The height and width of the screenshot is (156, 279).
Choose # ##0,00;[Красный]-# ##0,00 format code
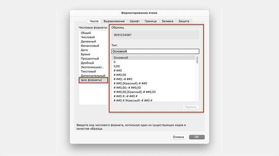click(x=154, y=92)
